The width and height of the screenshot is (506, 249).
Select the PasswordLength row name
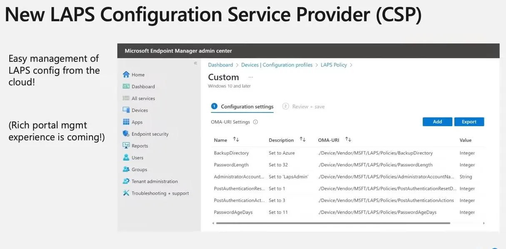pos(230,165)
